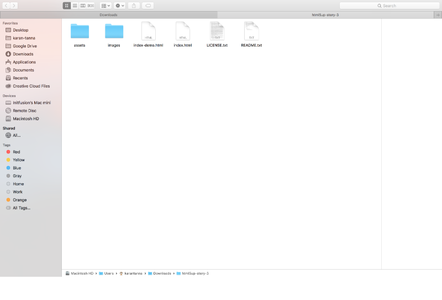Image resolution: width=442 pixels, height=300 pixels.
Task: Switch to cover flow view
Action: (x=91, y=6)
